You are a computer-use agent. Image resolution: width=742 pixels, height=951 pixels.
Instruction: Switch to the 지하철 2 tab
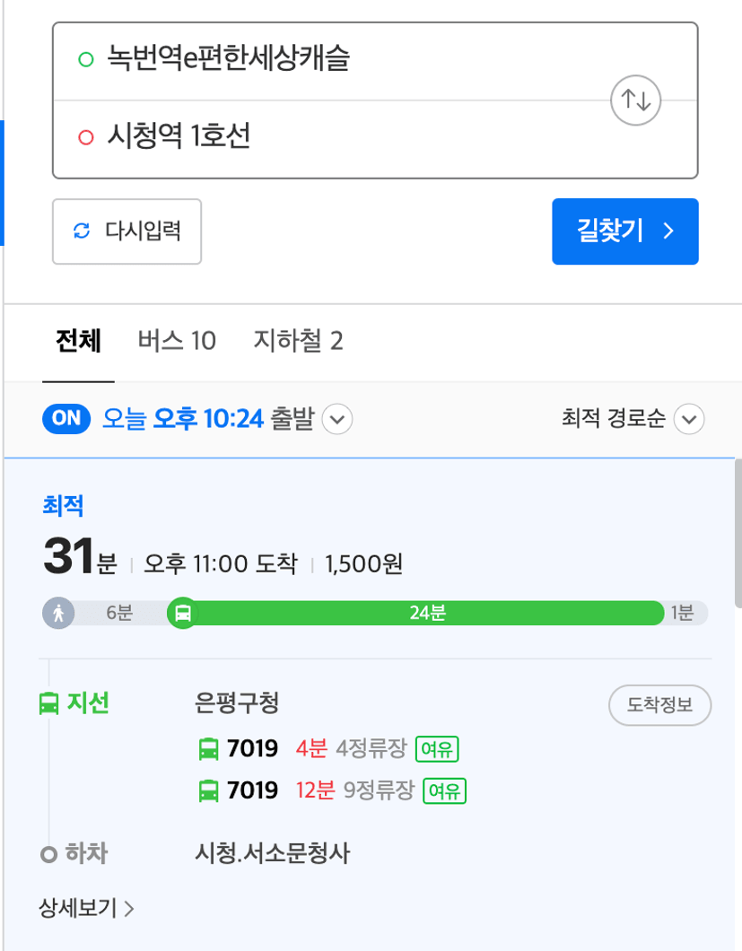click(298, 341)
